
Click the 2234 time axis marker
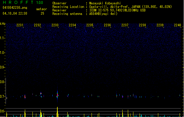point(72,25)
